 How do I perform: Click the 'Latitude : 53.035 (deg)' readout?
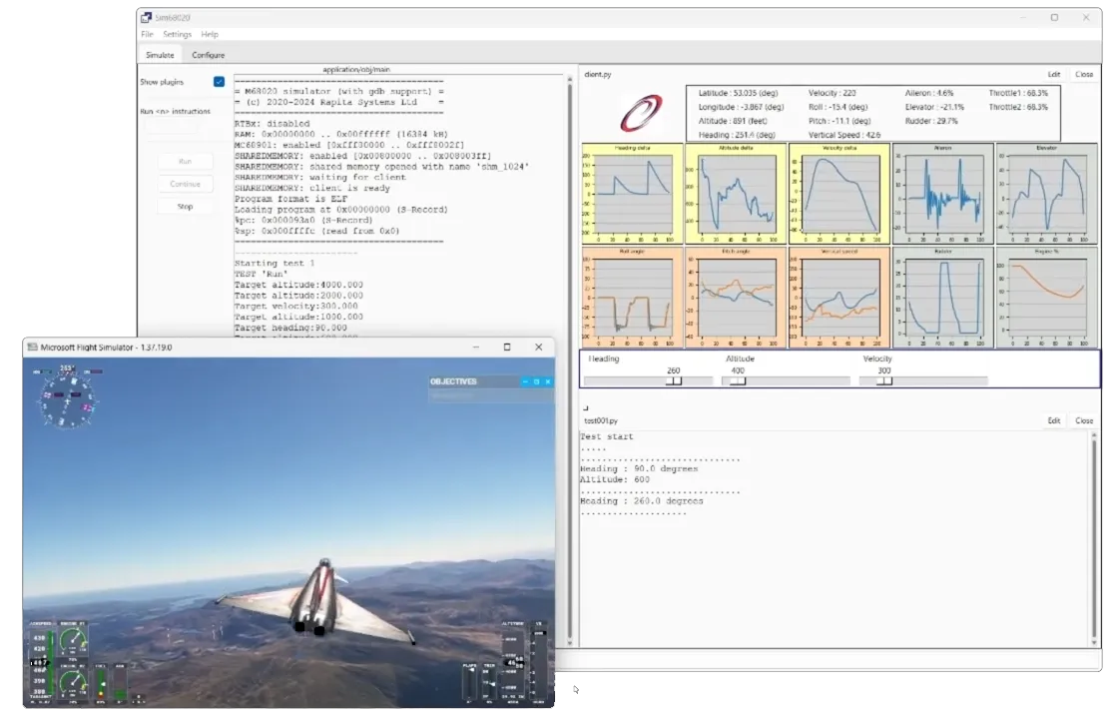(x=738, y=93)
